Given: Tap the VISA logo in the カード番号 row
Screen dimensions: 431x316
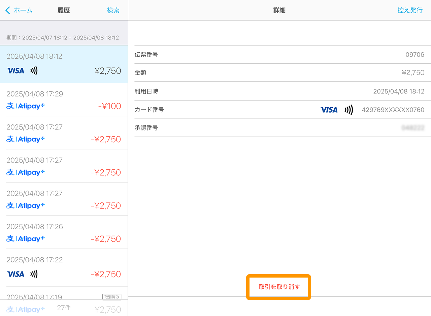Looking at the screenshot, I should coord(329,110).
